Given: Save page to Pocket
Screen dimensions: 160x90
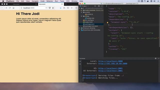Looking at the screenshot, I should 50,8.
